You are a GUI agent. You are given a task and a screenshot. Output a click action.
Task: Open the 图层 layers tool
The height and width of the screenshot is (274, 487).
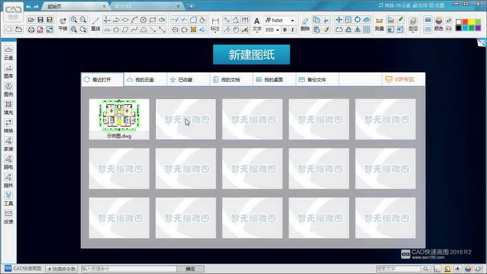413,24
